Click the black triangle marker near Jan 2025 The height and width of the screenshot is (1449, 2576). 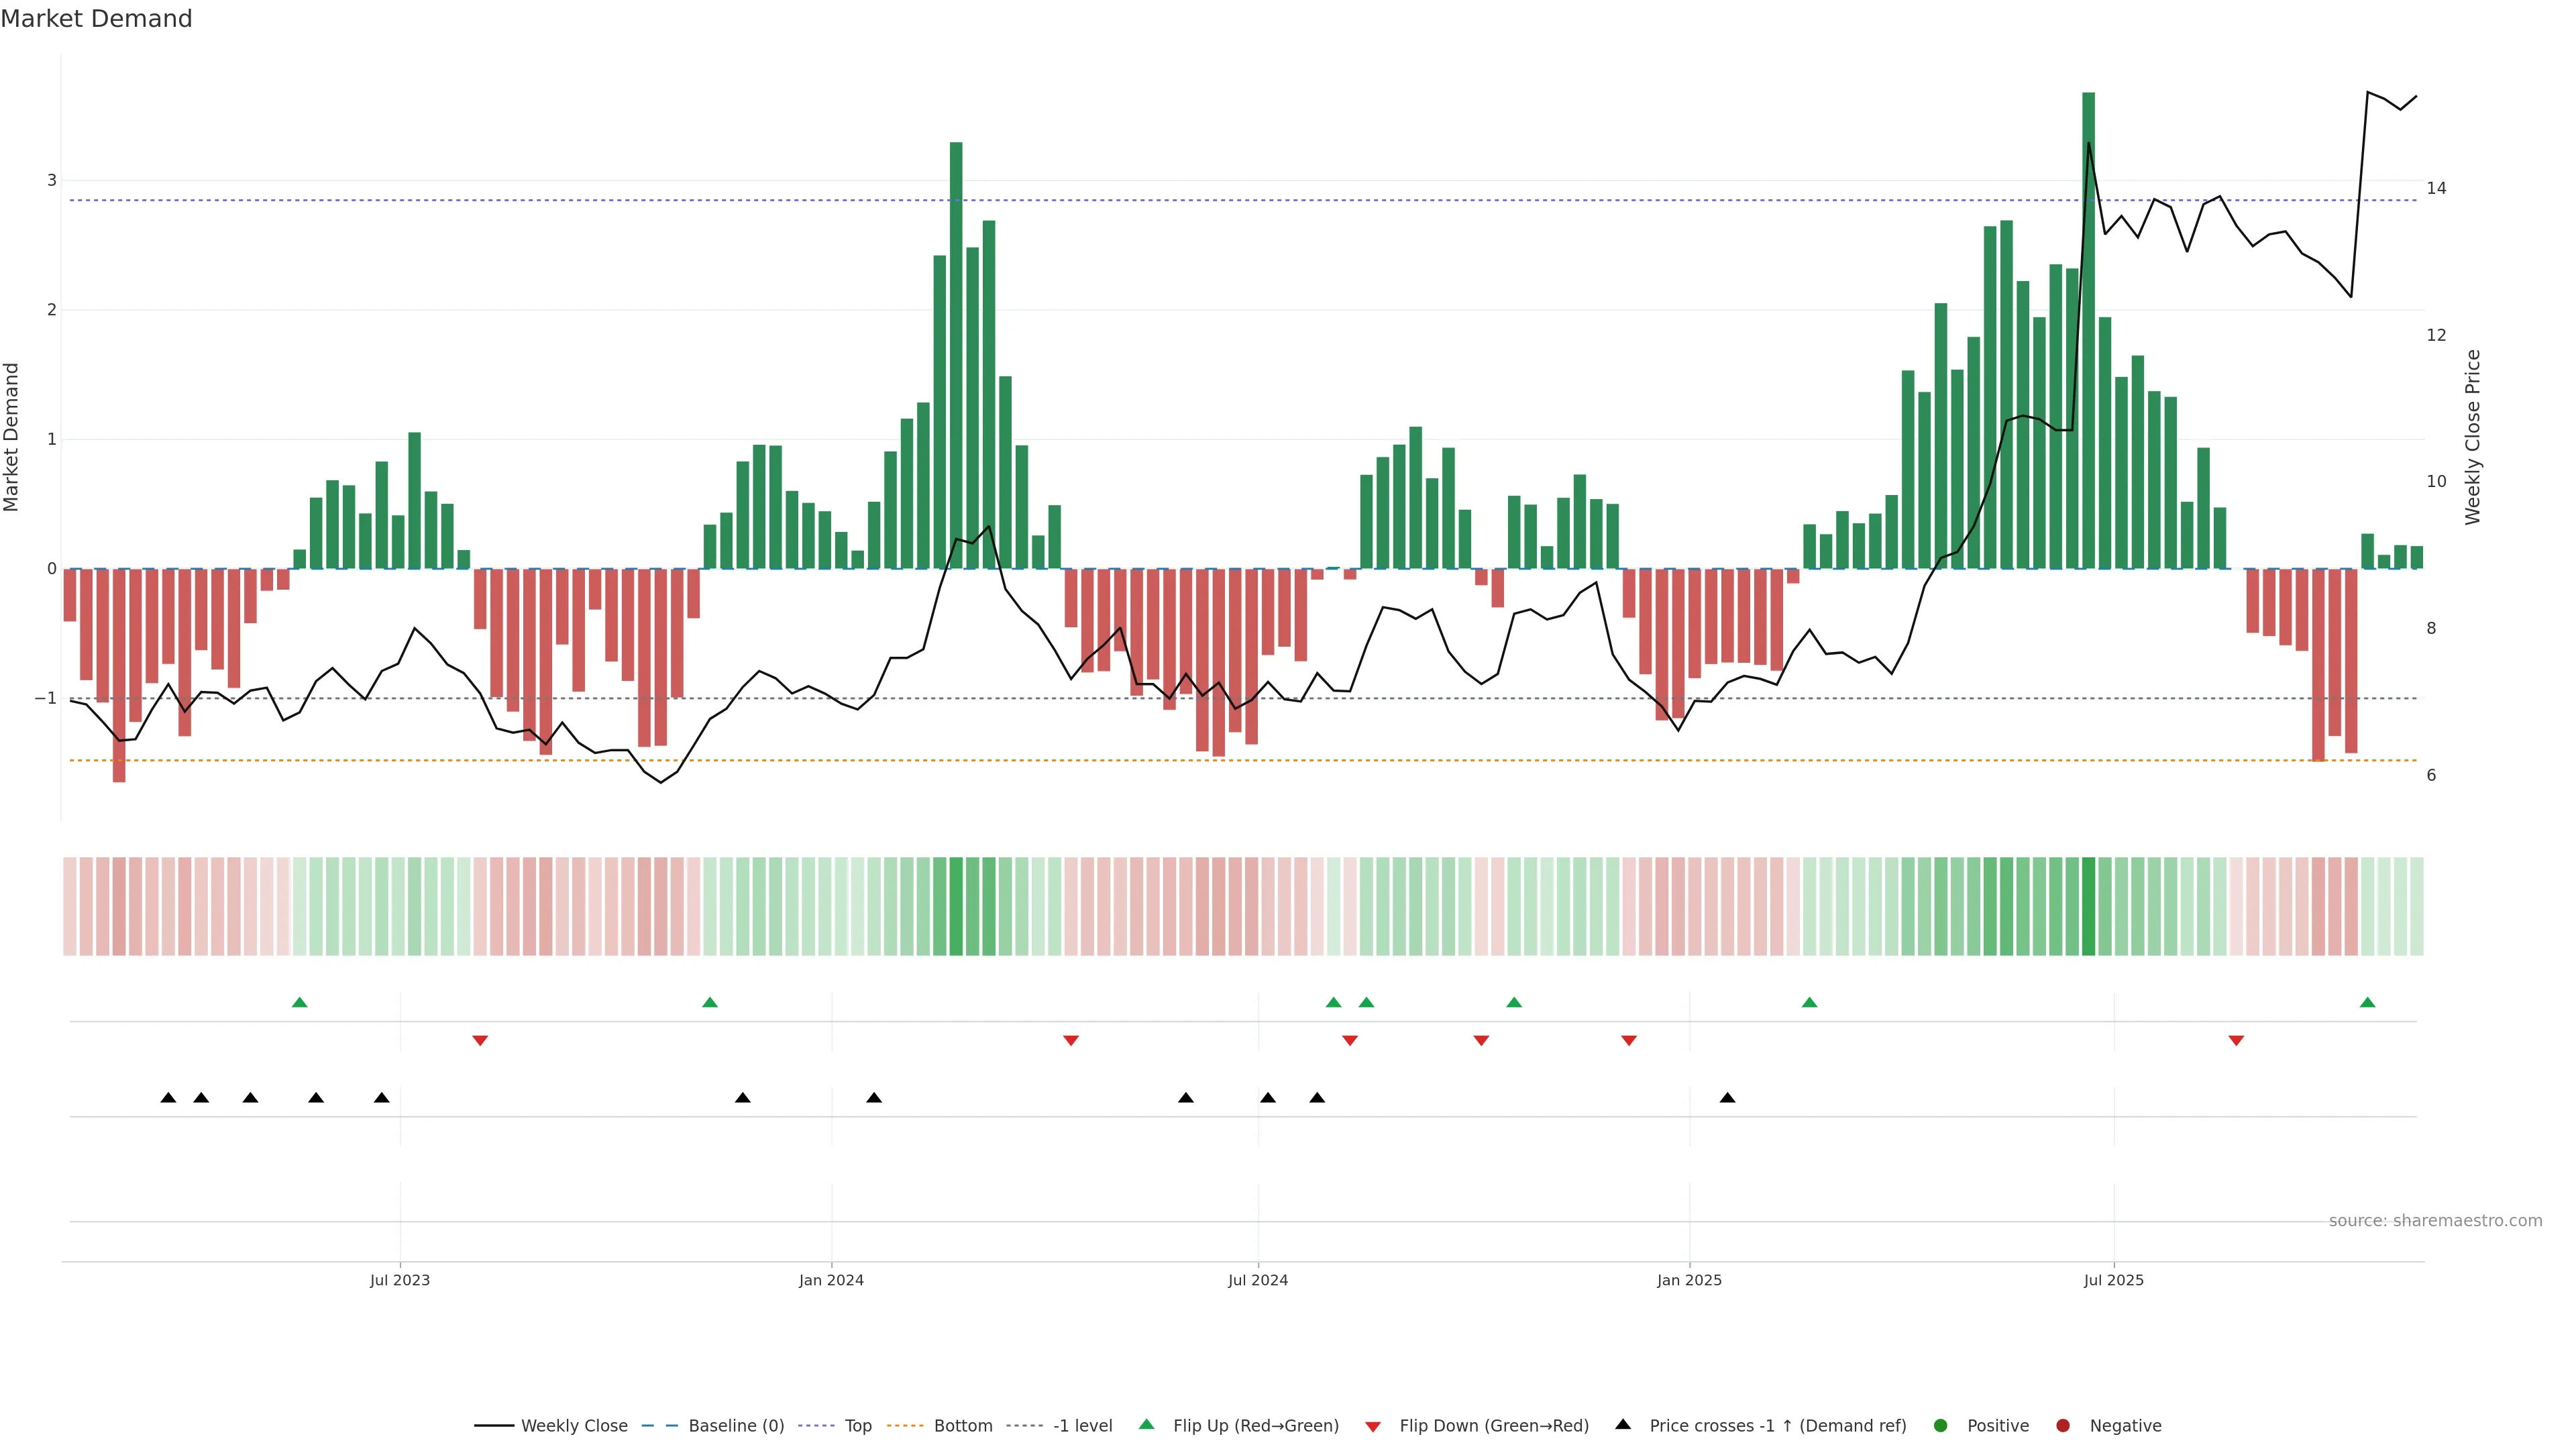click(x=1727, y=1098)
